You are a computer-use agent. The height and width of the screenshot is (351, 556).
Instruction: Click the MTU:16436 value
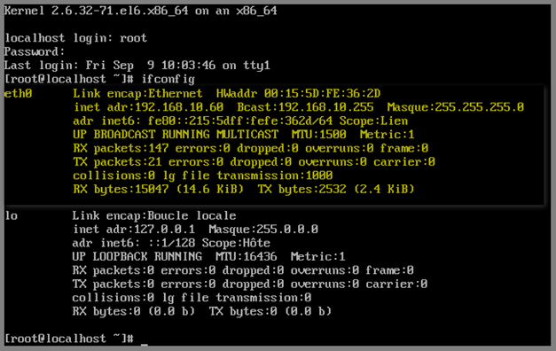click(x=247, y=256)
